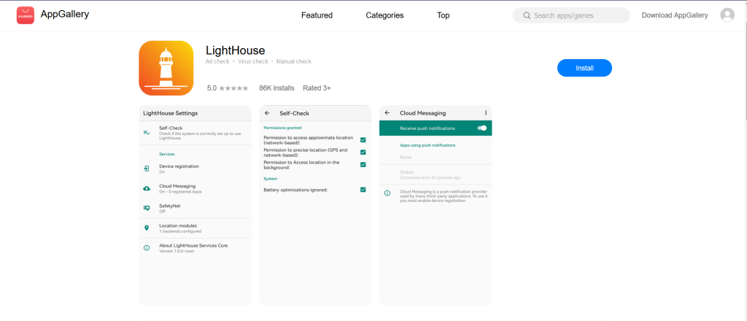Click the Self-Check list icon in settings
This screenshot has height=321, width=747.
[147, 132]
